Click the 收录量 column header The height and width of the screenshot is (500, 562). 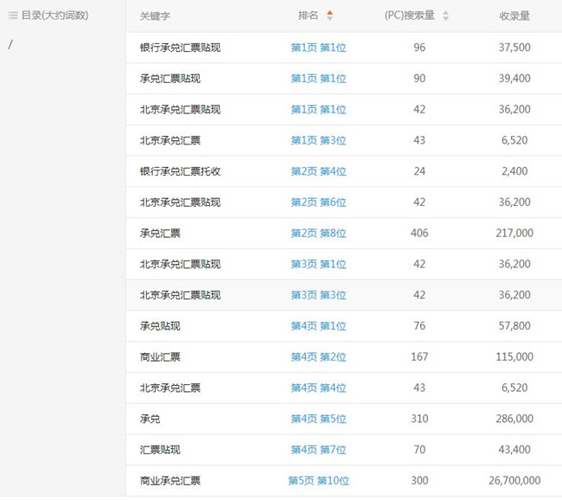click(514, 16)
